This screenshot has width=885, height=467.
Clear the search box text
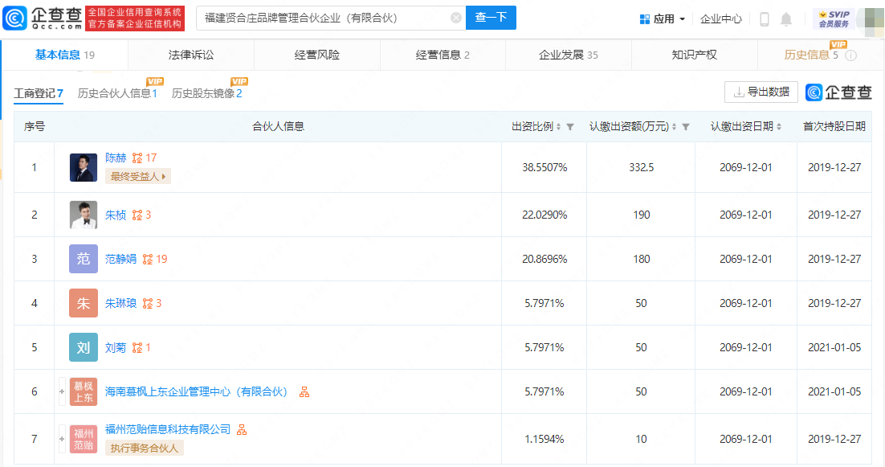[456, 18]
